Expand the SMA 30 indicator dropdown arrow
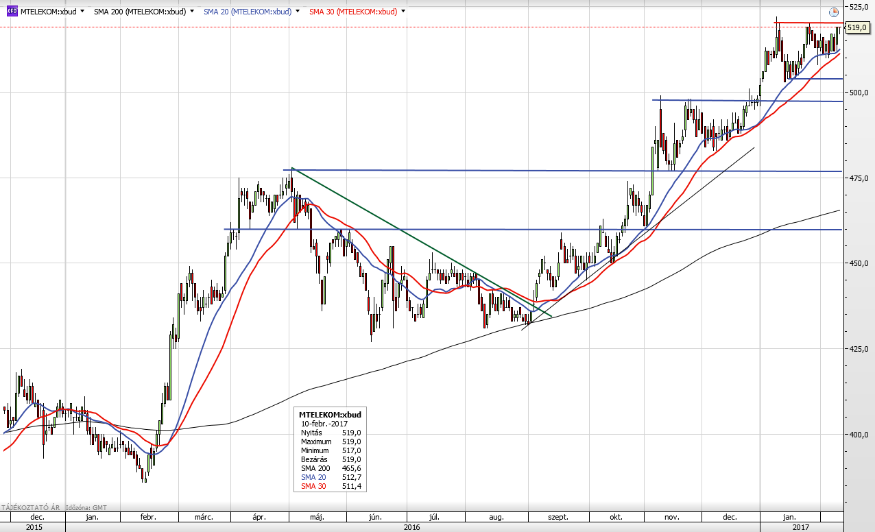This screenshot has height=532, width=875. pyautogui.click(x=403, y=12)
